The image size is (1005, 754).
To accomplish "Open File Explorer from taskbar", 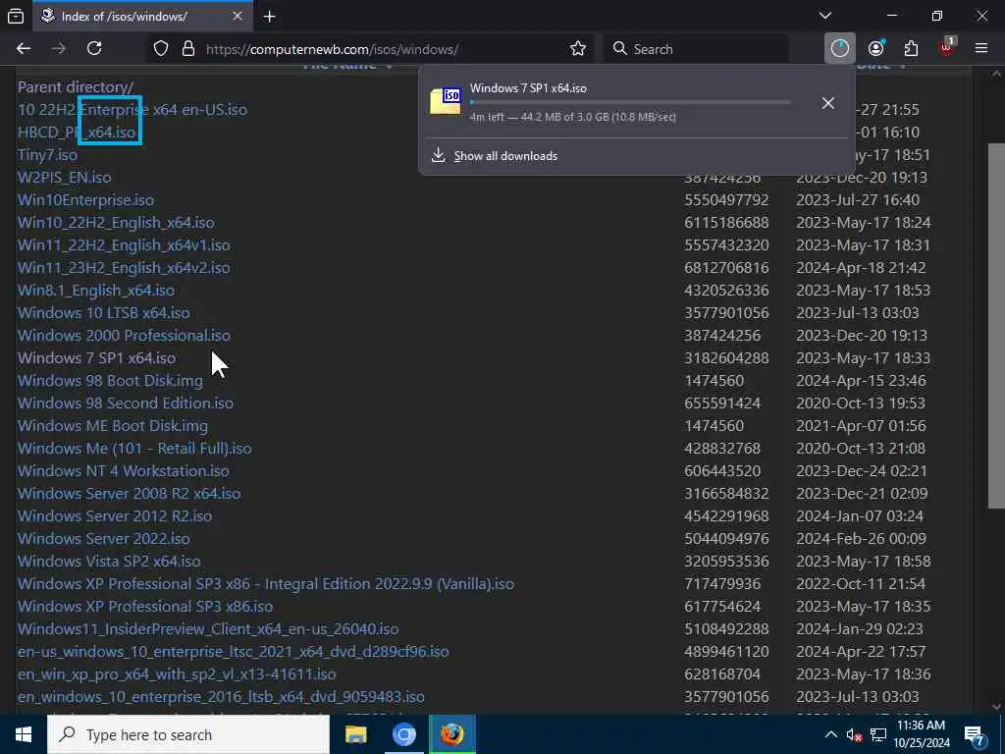I will (x=355, y=734).
